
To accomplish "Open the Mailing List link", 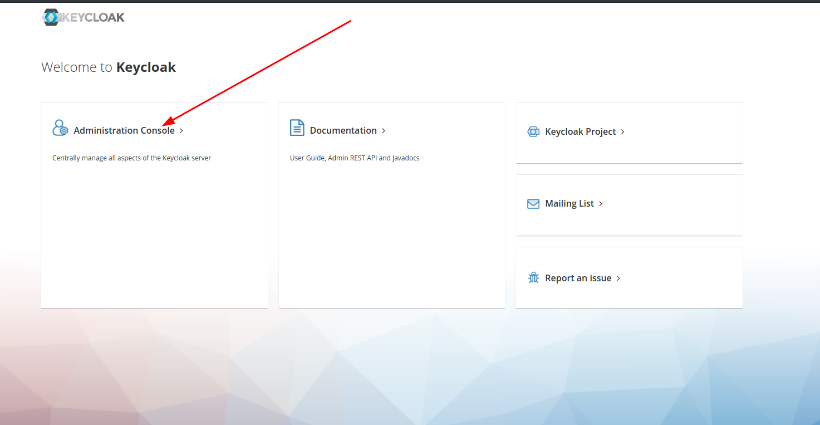I will pos(569,203).
